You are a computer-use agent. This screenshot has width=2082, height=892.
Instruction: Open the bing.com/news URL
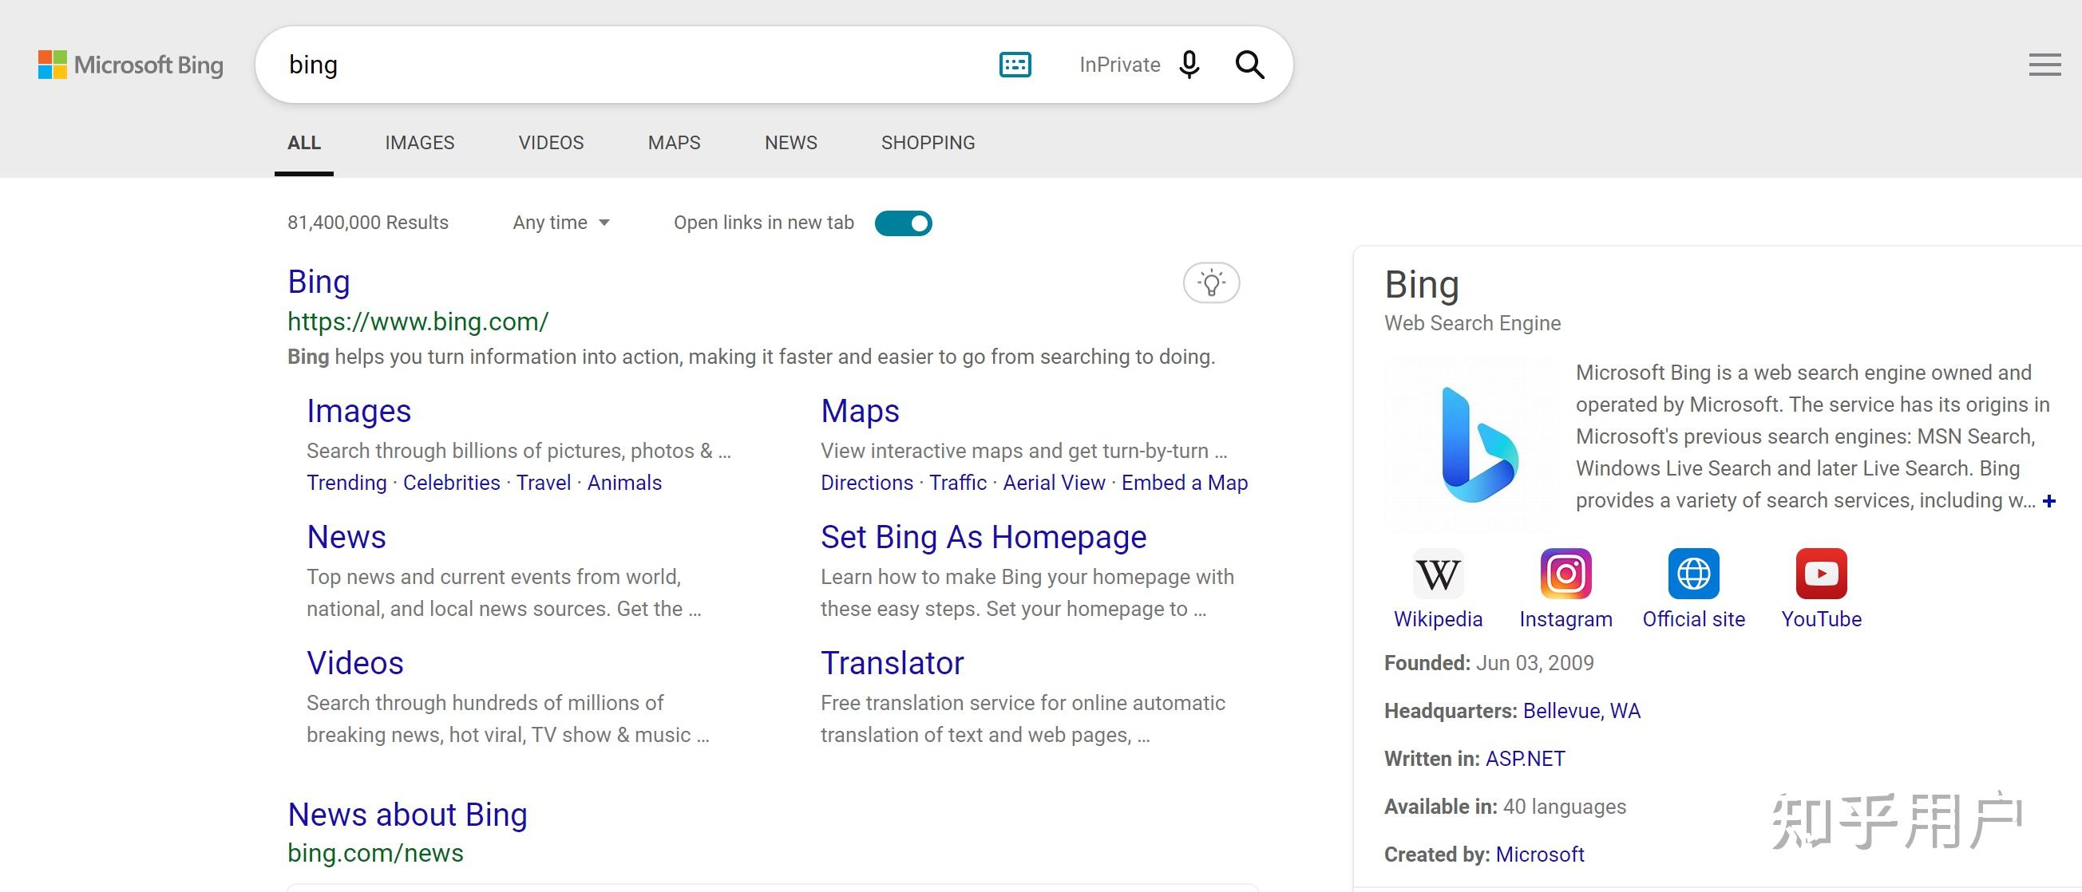click(x=375, y=853)
